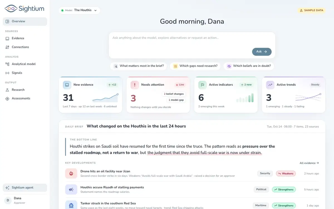Click the Security tag
334x209 pixels.
265,173
